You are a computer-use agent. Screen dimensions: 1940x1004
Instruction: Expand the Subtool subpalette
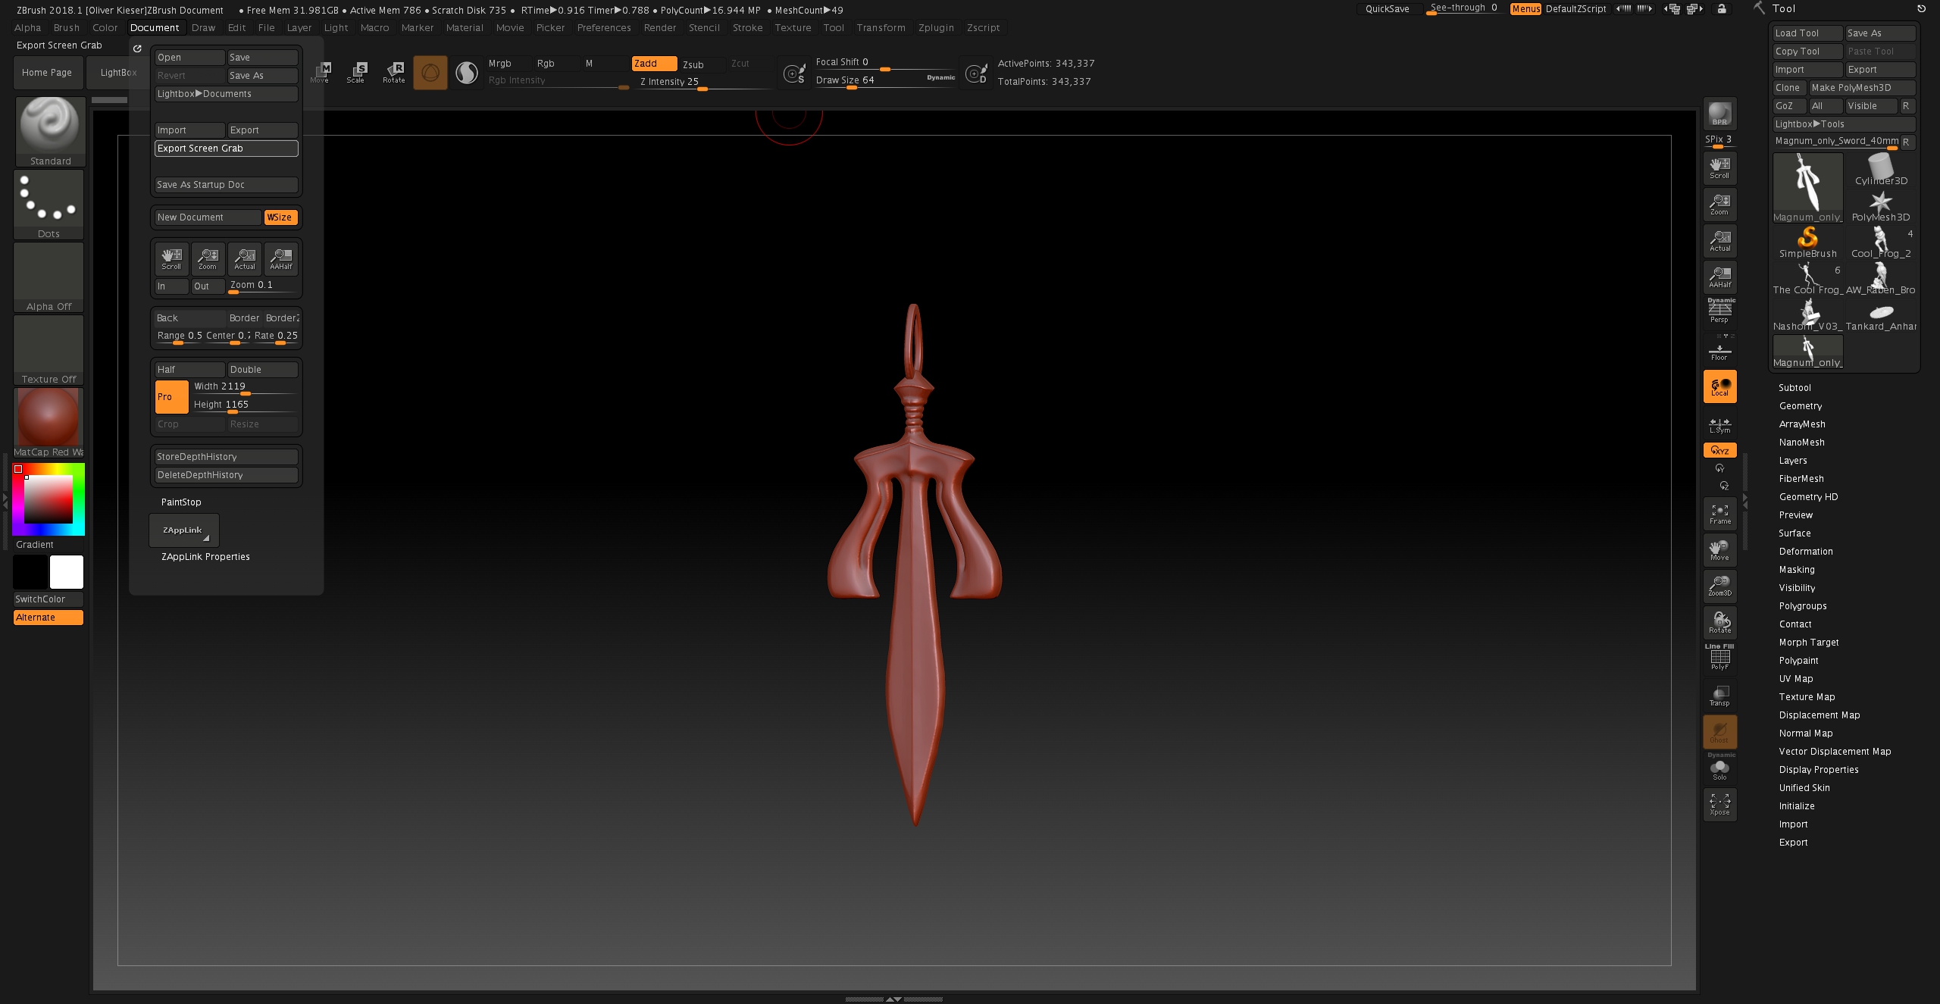pyautogui.click(x=1794, y=388)
